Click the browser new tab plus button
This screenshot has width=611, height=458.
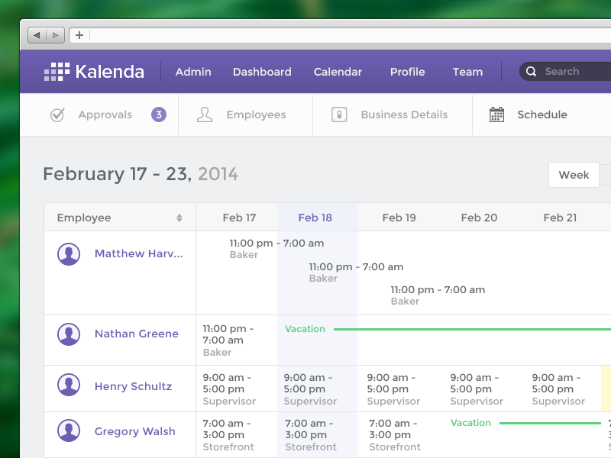click(79, 35)
